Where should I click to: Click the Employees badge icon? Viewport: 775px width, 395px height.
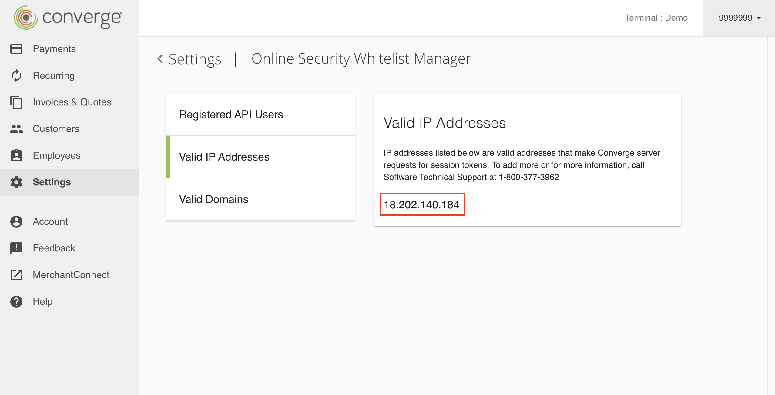pyautogui.click(x=16, y=155)
